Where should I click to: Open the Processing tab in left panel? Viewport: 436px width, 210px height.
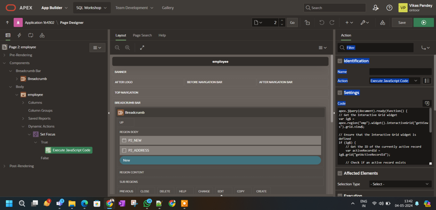click(31, 35)
